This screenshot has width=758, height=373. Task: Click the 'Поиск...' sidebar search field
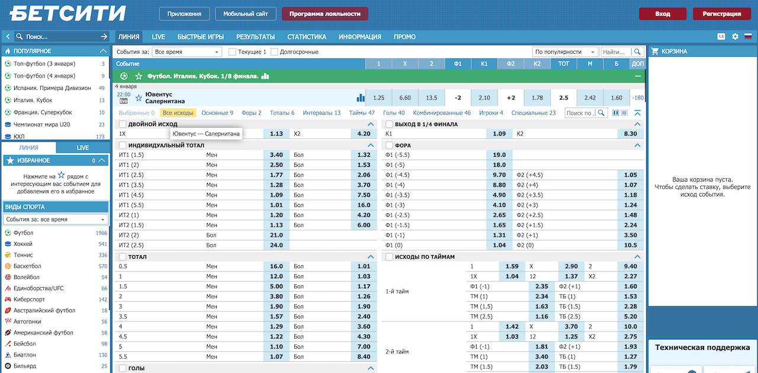click(59, 37)
